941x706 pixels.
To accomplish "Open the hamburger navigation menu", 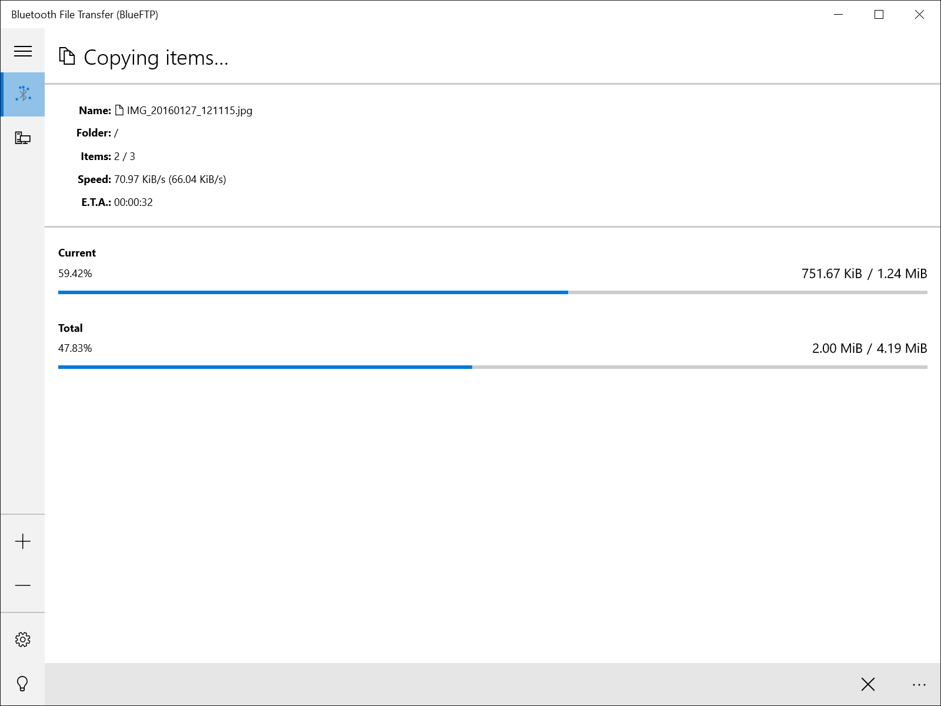I will (x=23, y=51).
